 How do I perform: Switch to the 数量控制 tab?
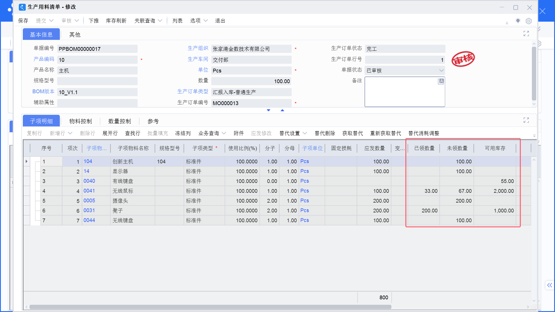pyautogui.click(x=120, y=121)
